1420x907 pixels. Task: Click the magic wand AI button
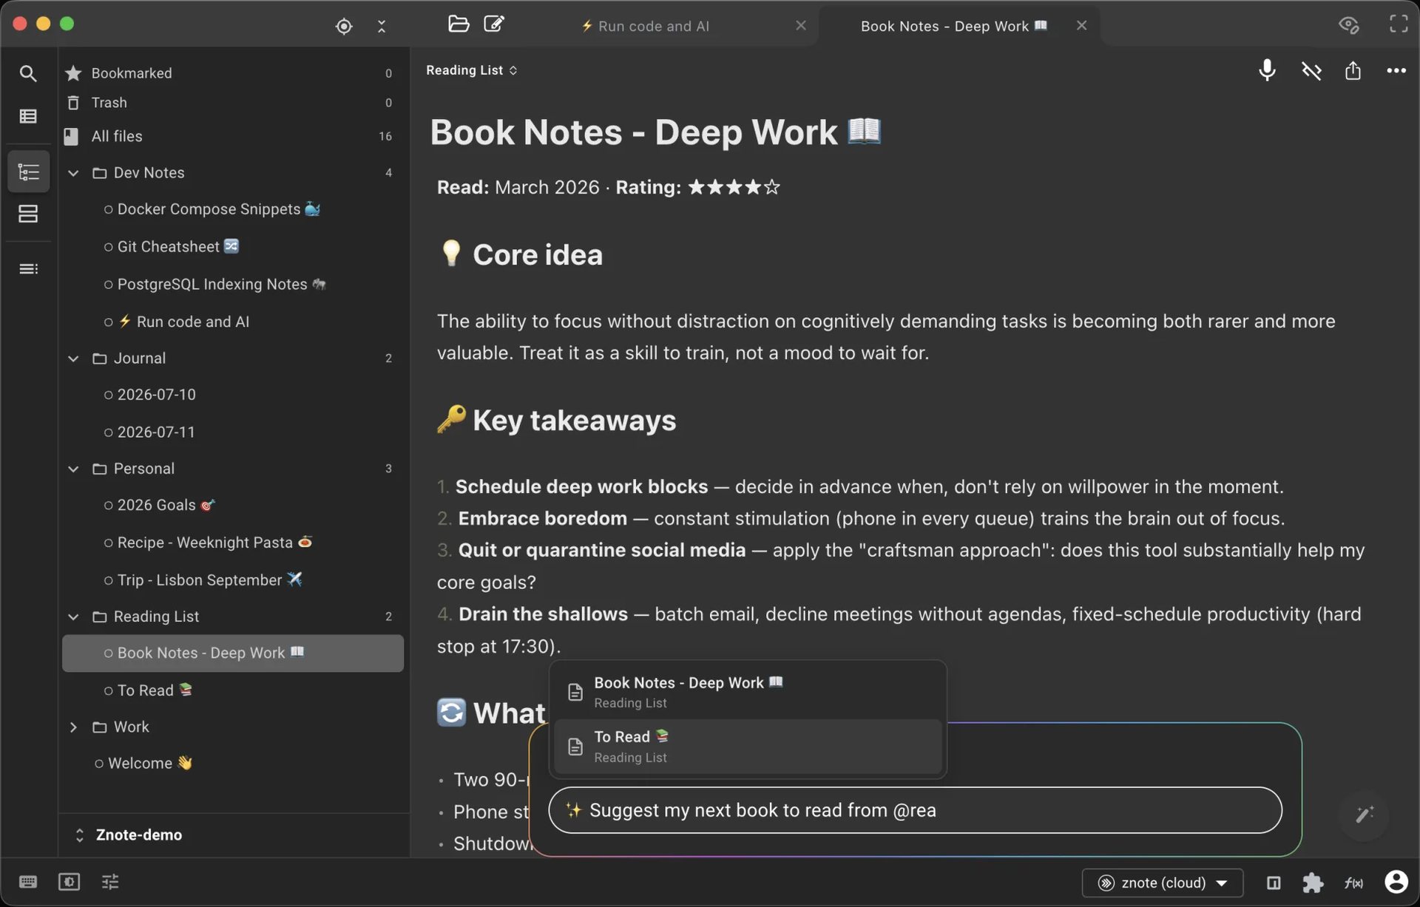(1364, 815)
